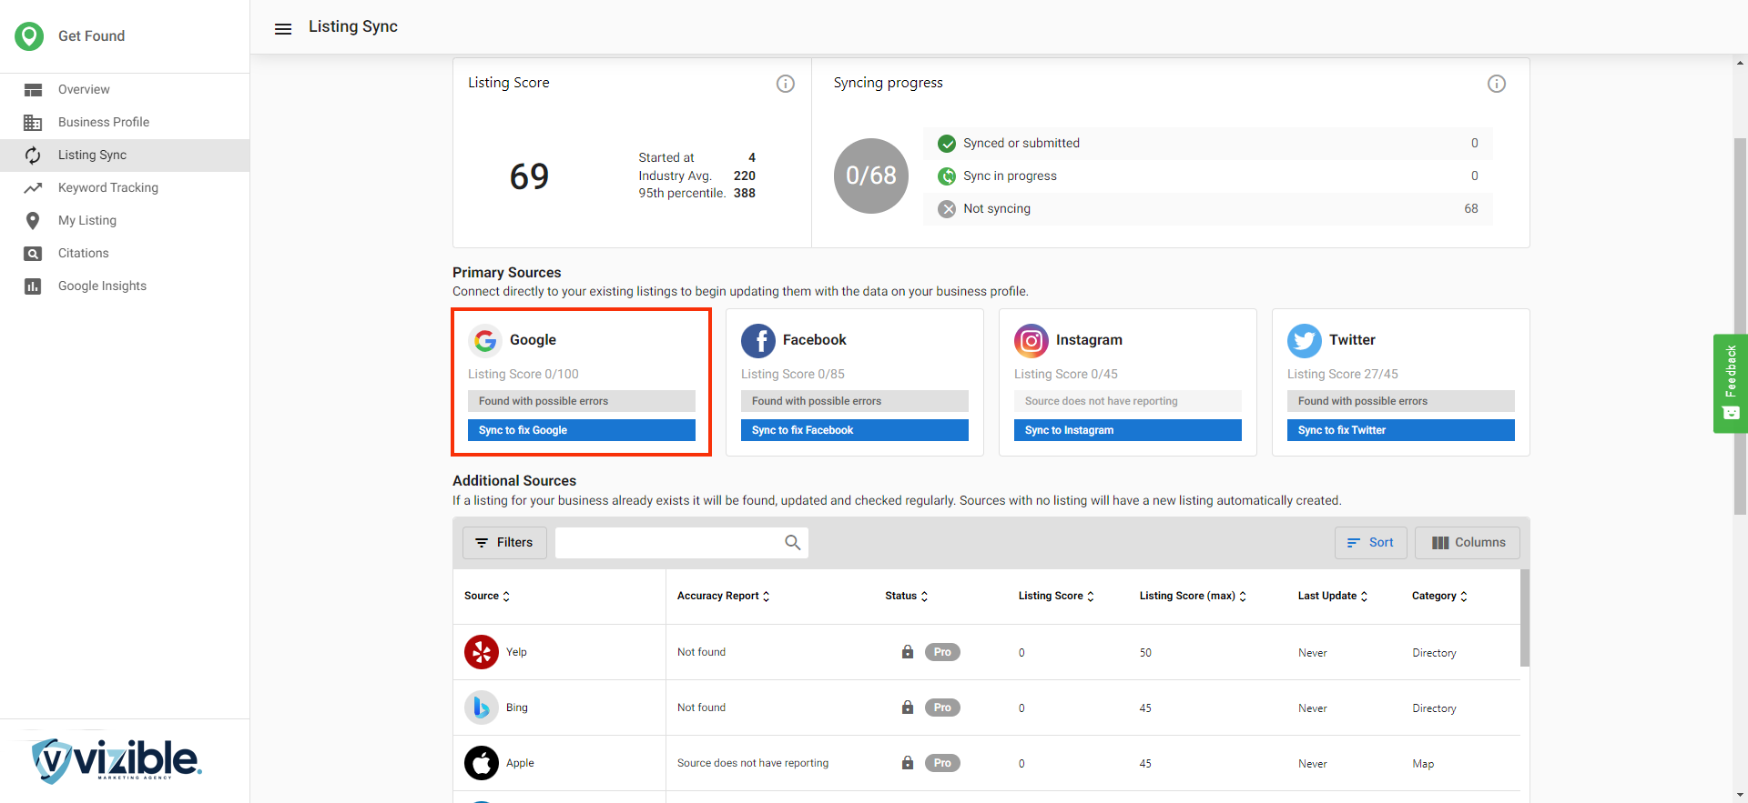Go to Google Insights page
This screenshot has width=1748, height=803.
102,286
